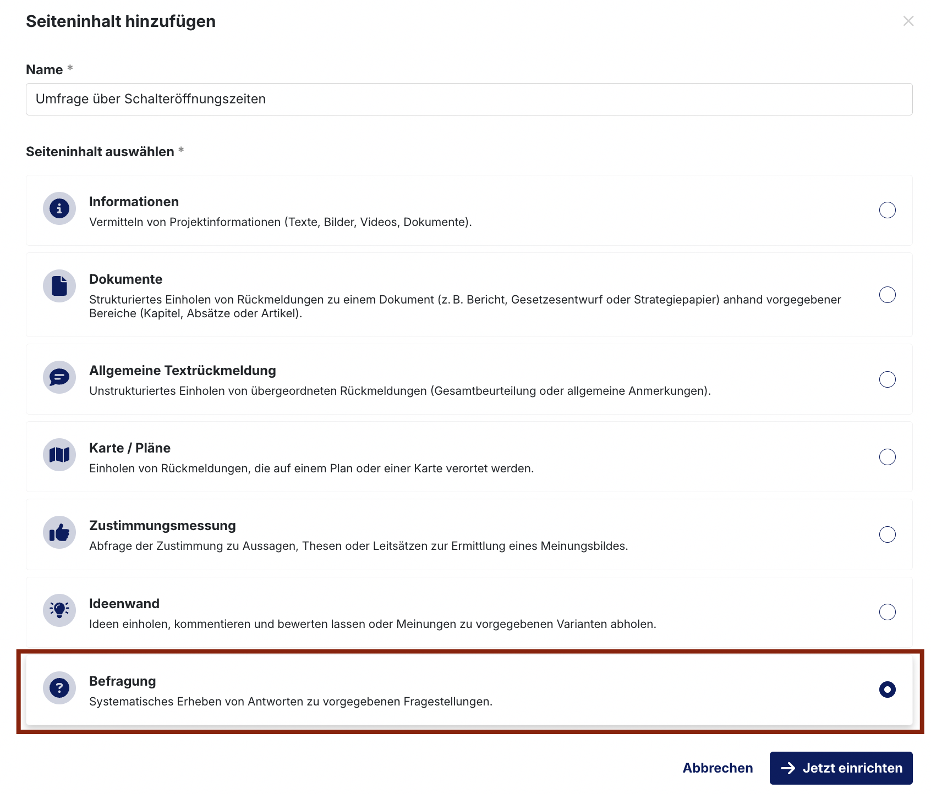Click the Jetzt einrichten button

841,768
